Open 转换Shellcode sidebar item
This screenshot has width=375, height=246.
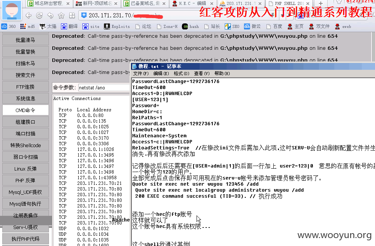pos(26,145)
